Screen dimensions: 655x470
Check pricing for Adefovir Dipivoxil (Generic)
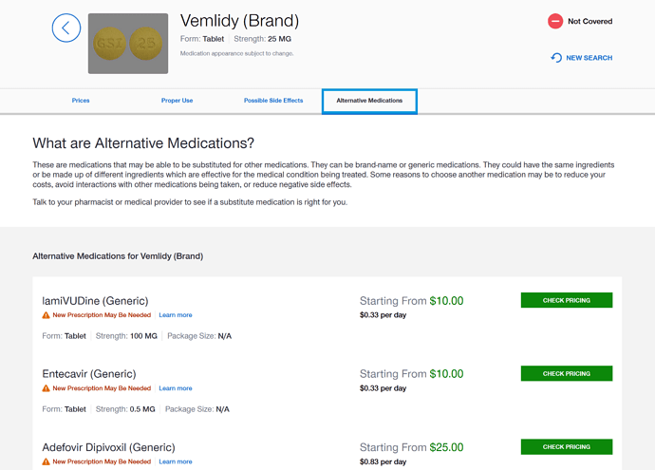(567, 447)
